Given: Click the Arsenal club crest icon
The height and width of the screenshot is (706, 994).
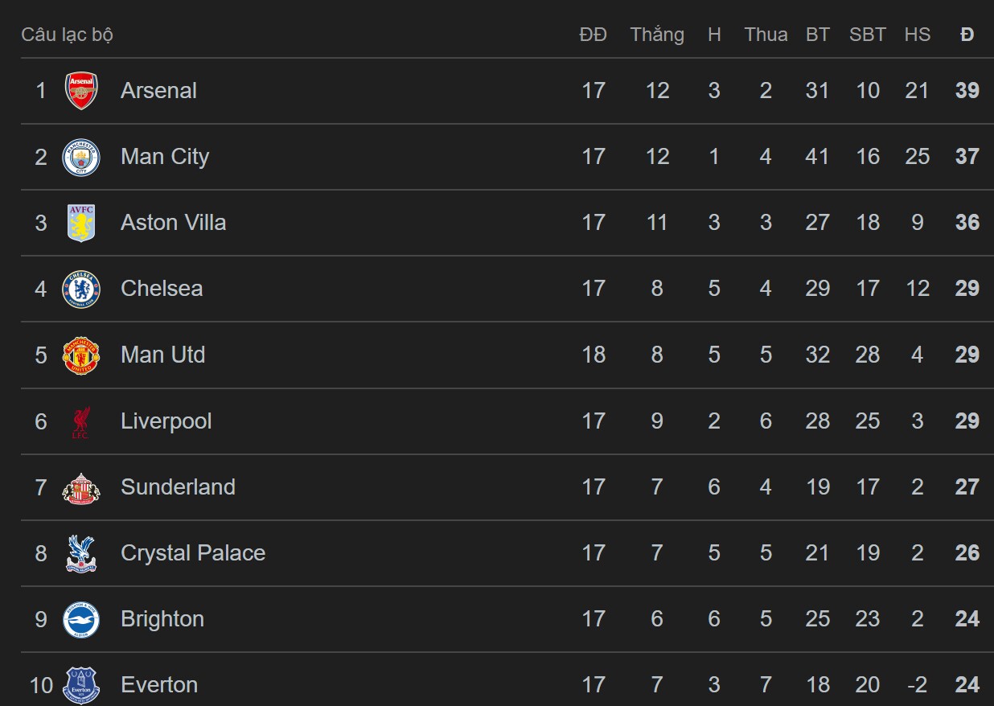Looking at the screenshot, I should tap(81, 91).
